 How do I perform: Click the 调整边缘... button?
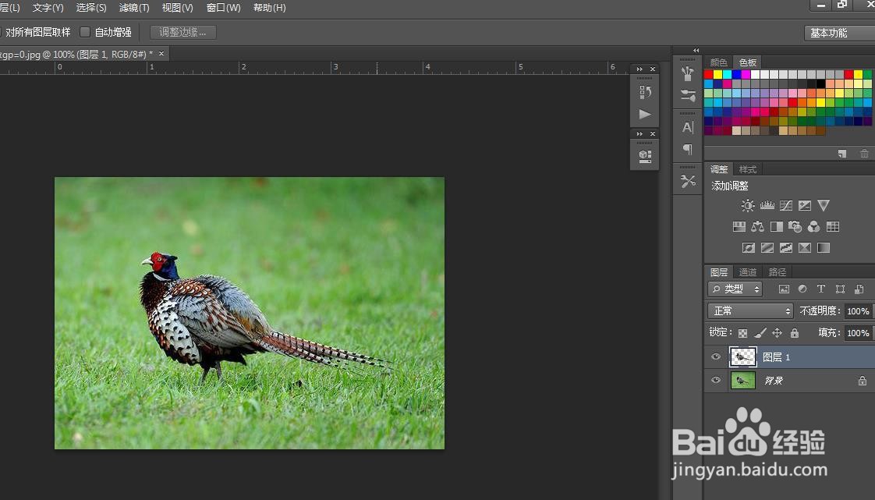183,33
